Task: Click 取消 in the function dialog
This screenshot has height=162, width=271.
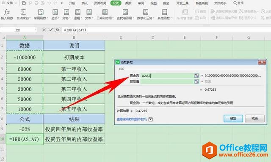Action: pyautogui.click(x=254, y=119)
